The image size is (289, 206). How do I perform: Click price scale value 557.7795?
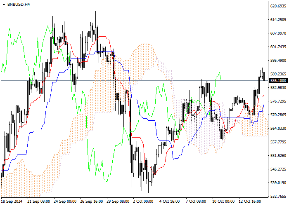pos(278,142)
